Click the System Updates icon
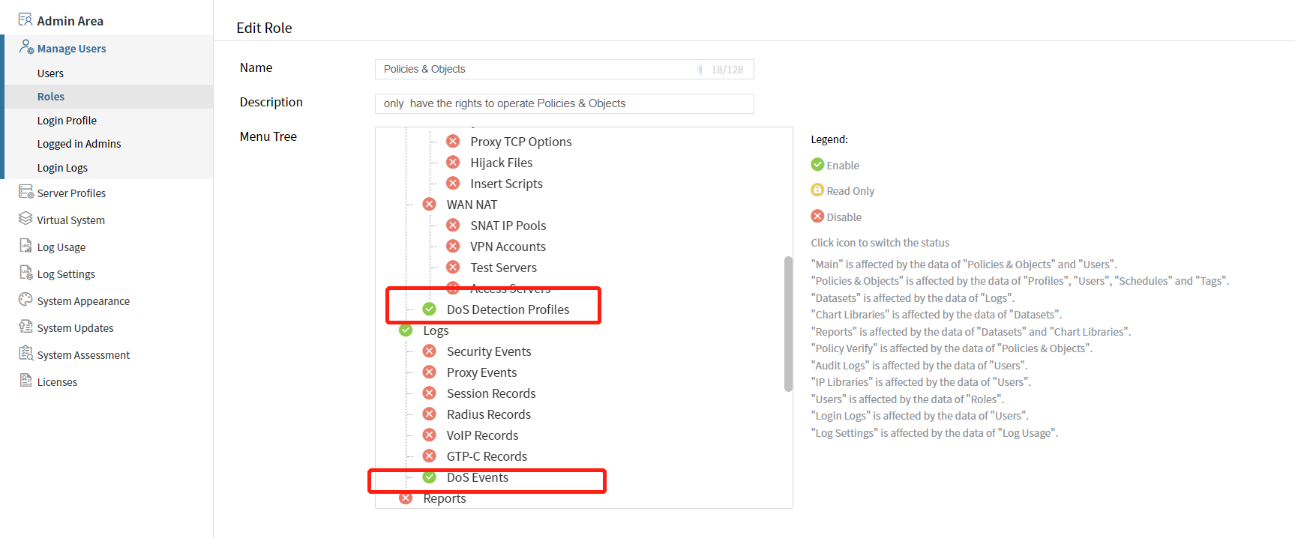The width and height of the screenshot is (1295, 538). click(25, 327)
